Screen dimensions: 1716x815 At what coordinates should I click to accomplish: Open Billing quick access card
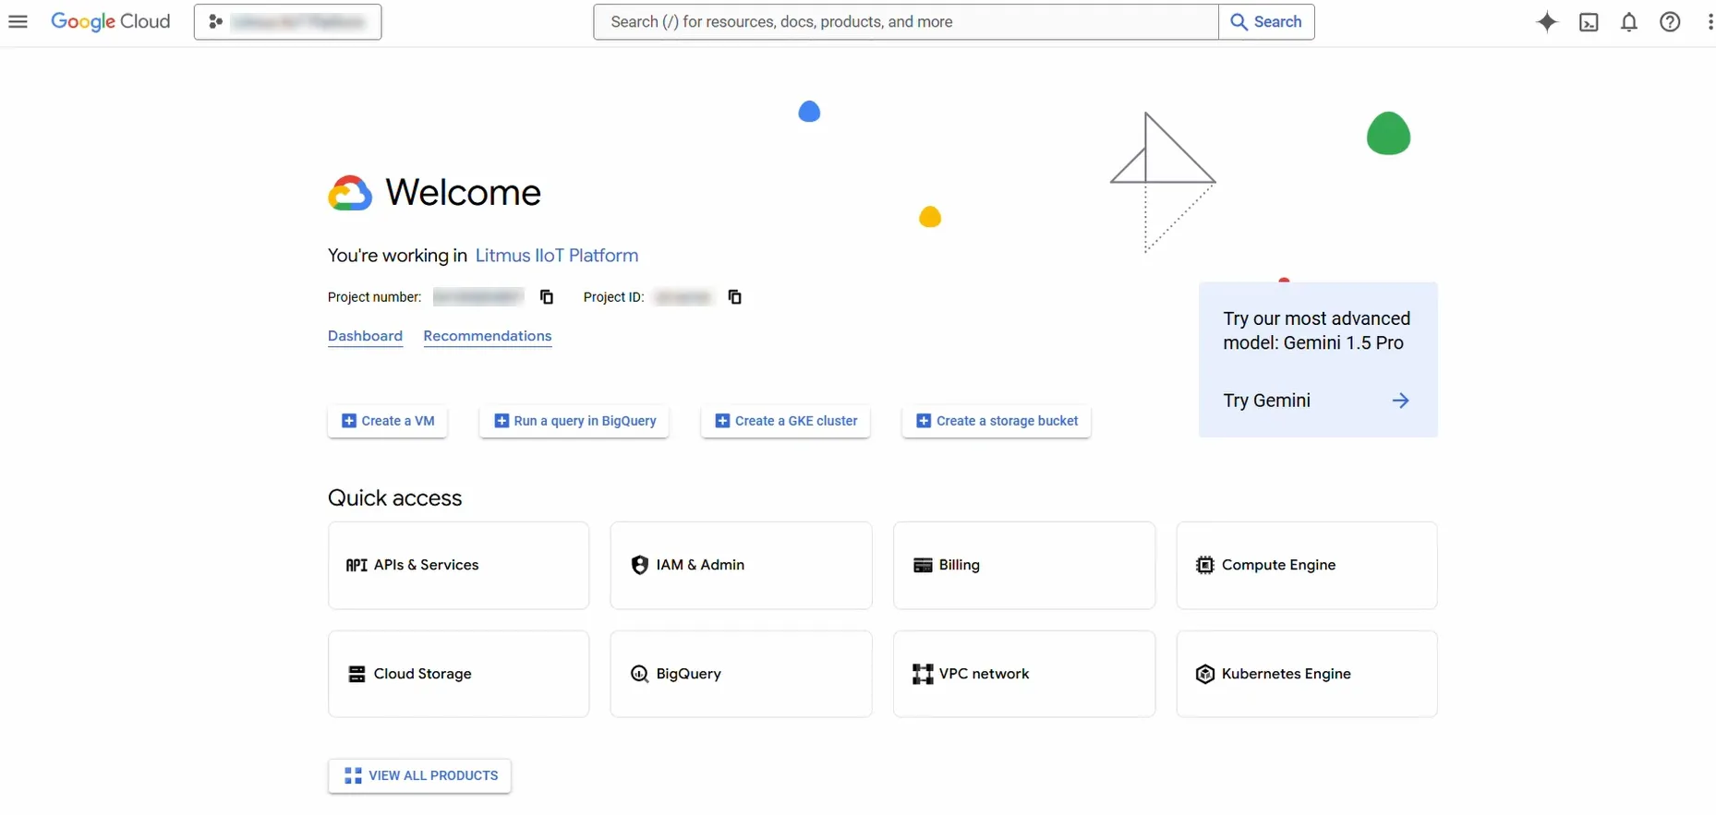[x=1024, y=566]
